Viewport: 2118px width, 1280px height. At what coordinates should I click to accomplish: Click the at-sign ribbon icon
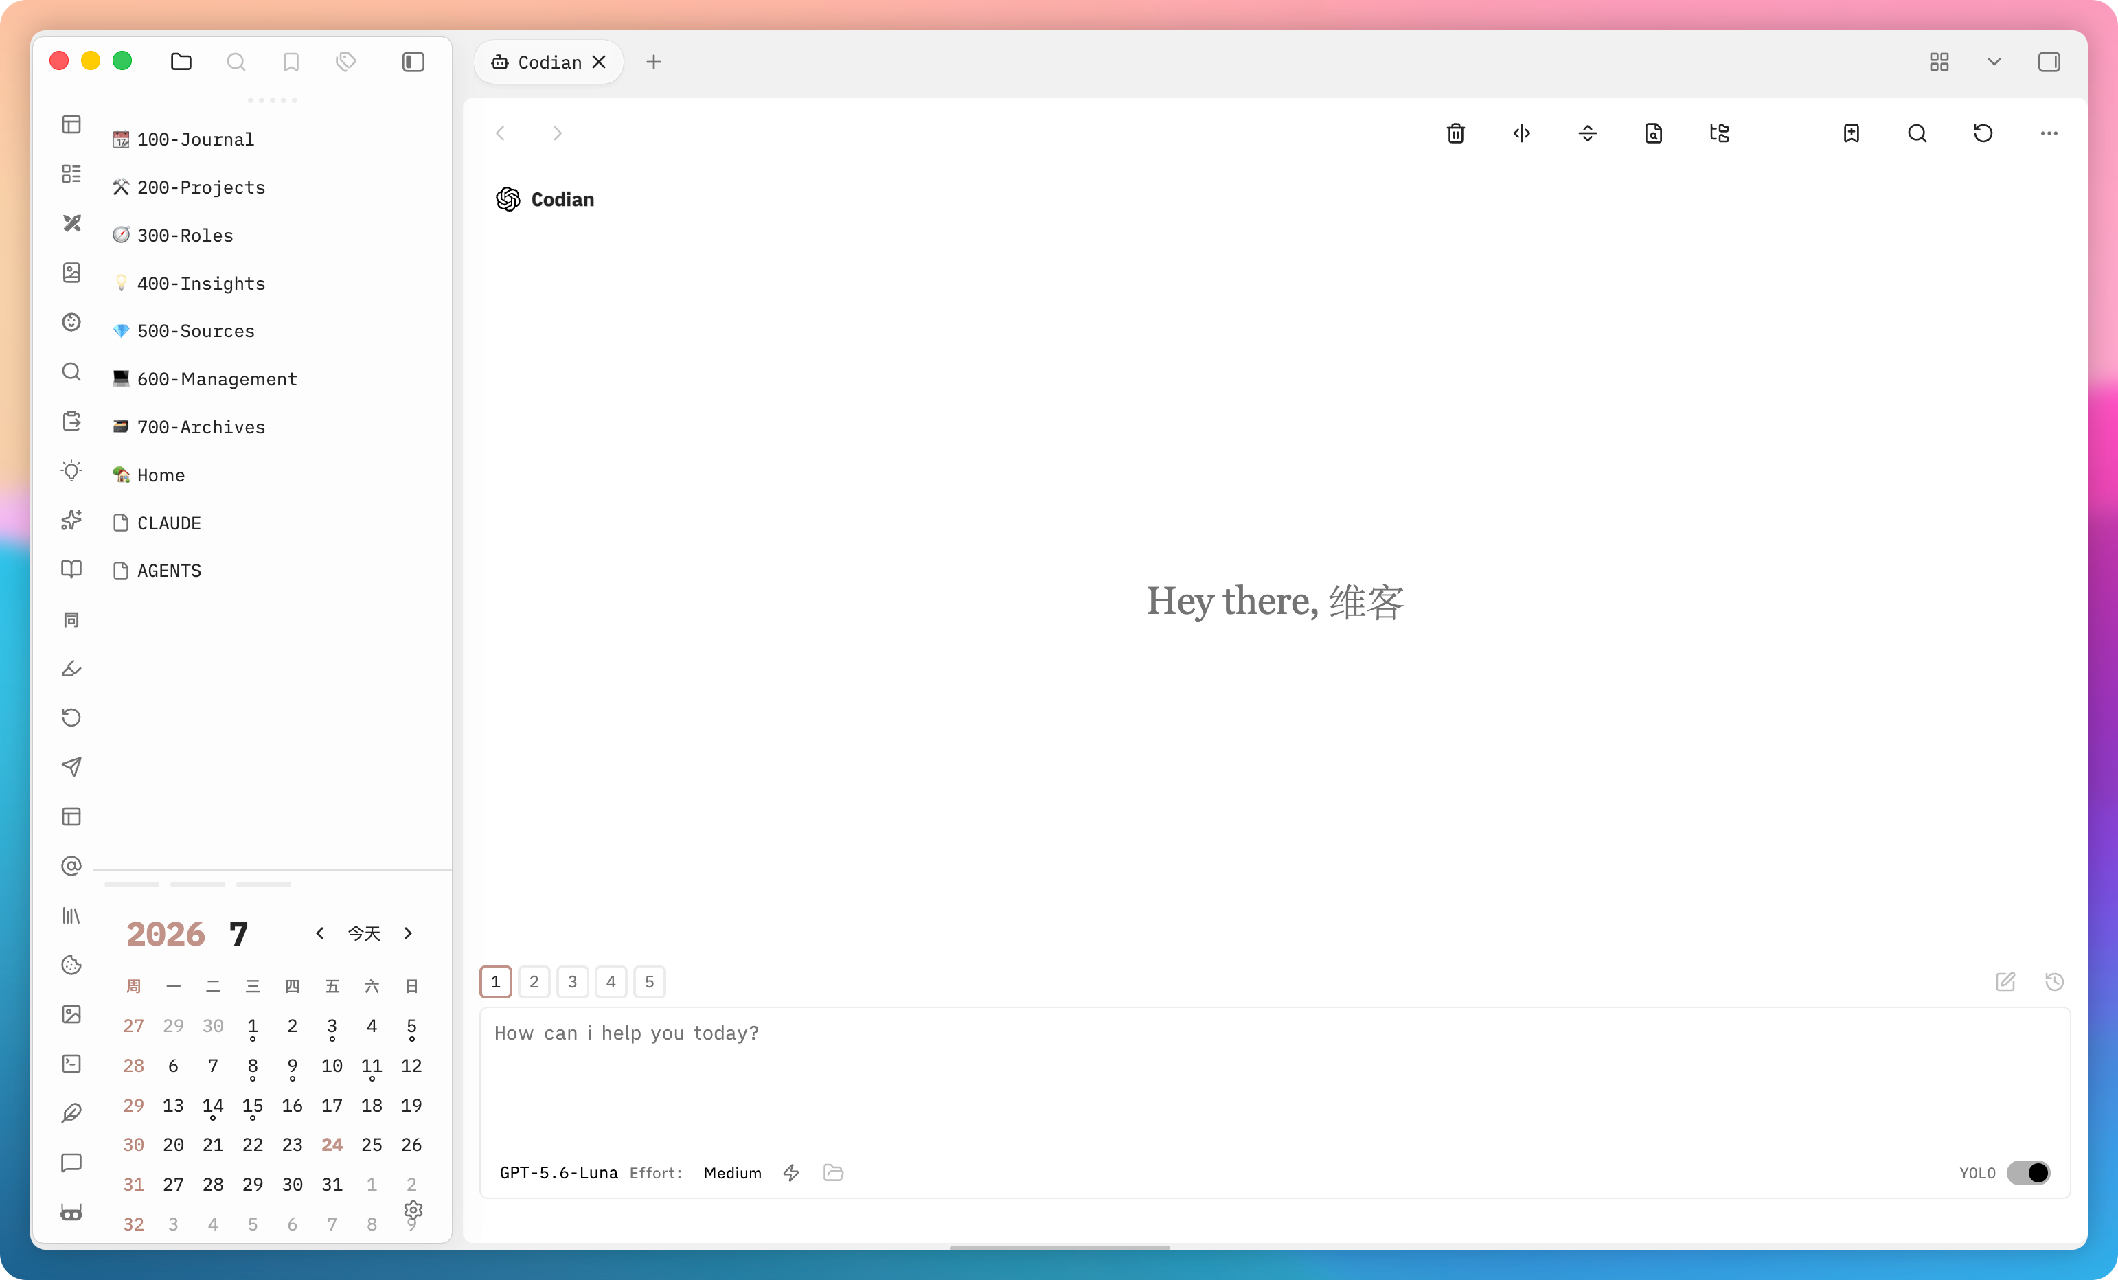(x=71, y=866)
